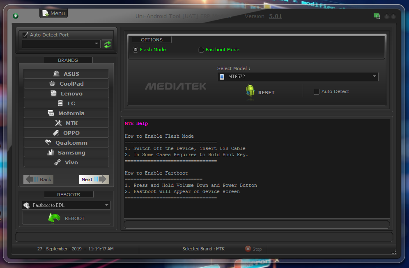The height and width of the screenshot is (268, 409).
Task: Click the Samsung chart bars icon
Action: [x=51, y=152]
